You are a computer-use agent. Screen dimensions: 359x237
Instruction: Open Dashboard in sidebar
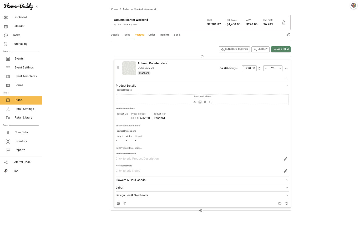(21, 17)
